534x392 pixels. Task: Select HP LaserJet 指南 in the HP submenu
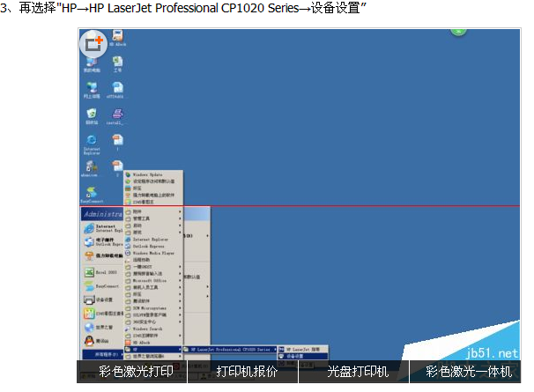pyautogui.click(x=303, y=350)
